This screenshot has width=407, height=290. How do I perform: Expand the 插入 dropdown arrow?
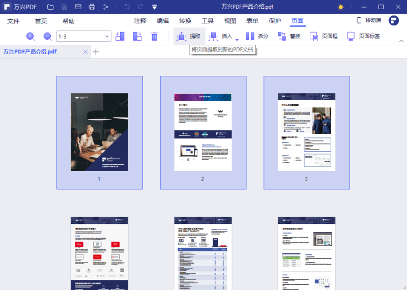click(x=237, y=39)
